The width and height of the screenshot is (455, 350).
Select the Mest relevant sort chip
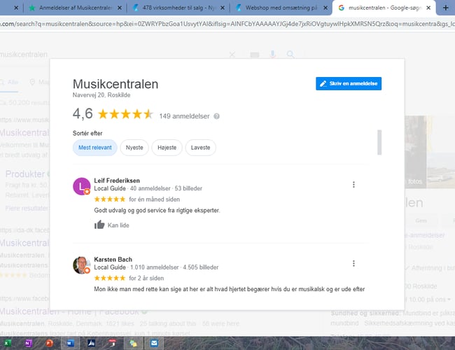[x=95, y=148]
